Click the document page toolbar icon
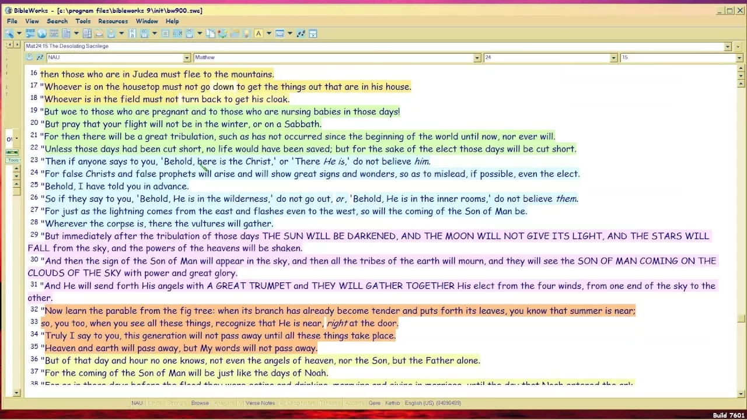 66,34
